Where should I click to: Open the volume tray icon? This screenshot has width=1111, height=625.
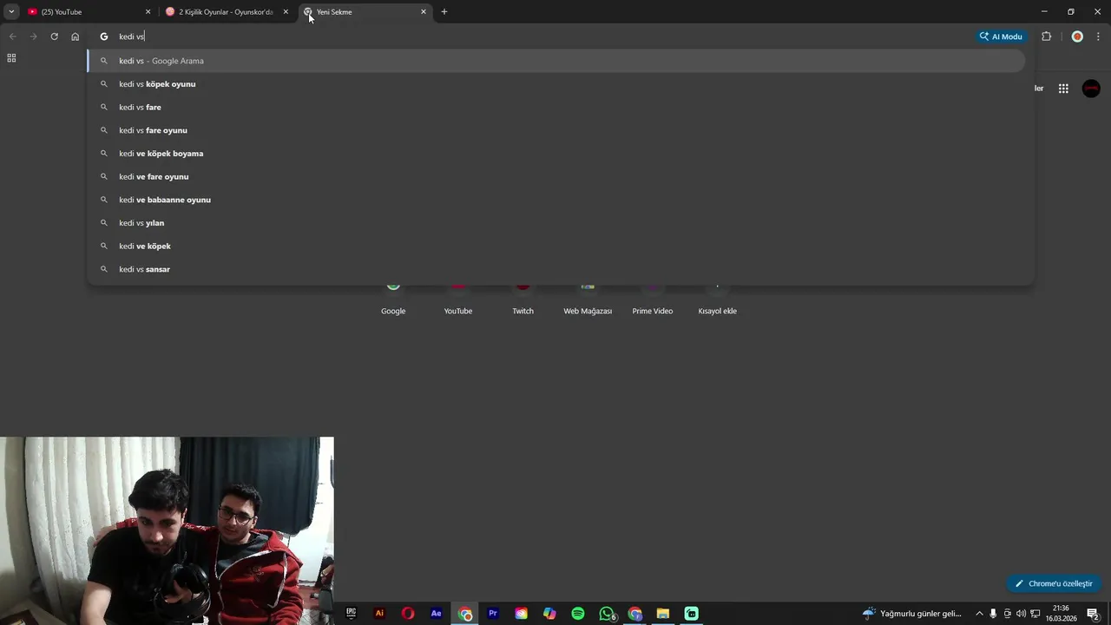[x=1021, y=614]
